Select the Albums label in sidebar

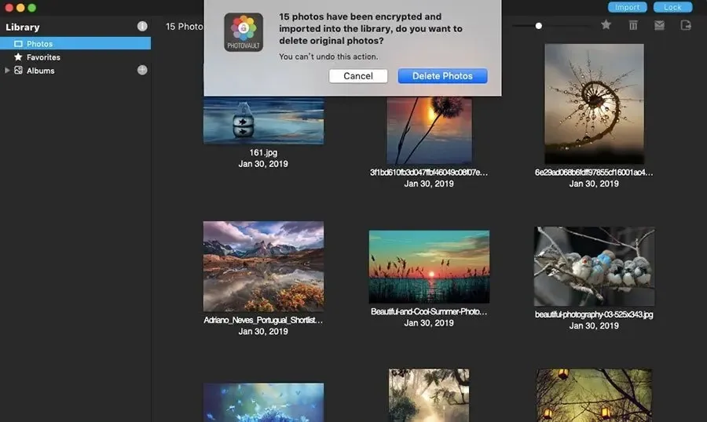pyautogui.click(x=41, y=71)
